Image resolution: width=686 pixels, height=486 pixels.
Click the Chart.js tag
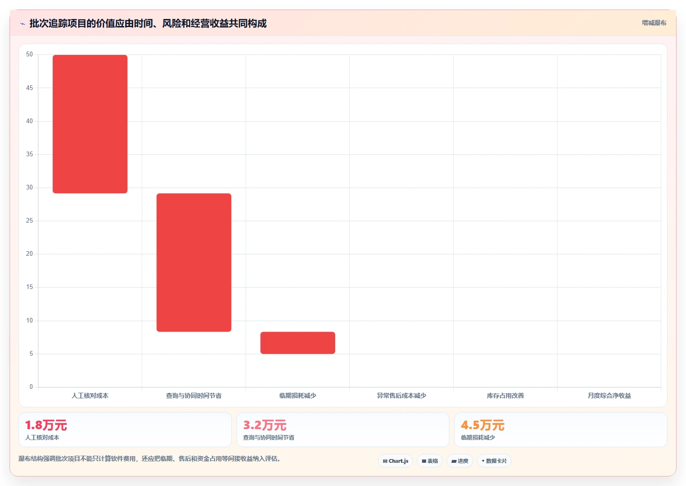(395, 461)
